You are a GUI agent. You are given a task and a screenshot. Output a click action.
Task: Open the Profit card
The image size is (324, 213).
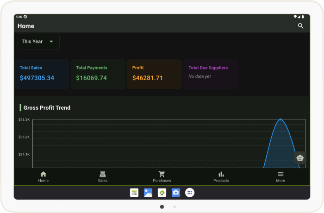coord(155,74)
